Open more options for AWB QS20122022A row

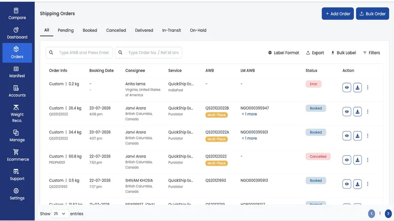tap(367, 136)
